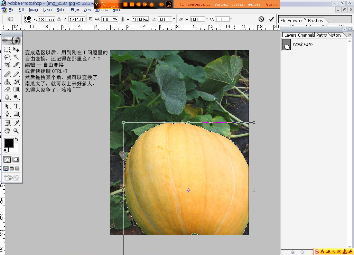Expand the Paths palette options arrow
Image resolution: width=354 pixels, height=255 pixels.
click(x=350, y=35)
